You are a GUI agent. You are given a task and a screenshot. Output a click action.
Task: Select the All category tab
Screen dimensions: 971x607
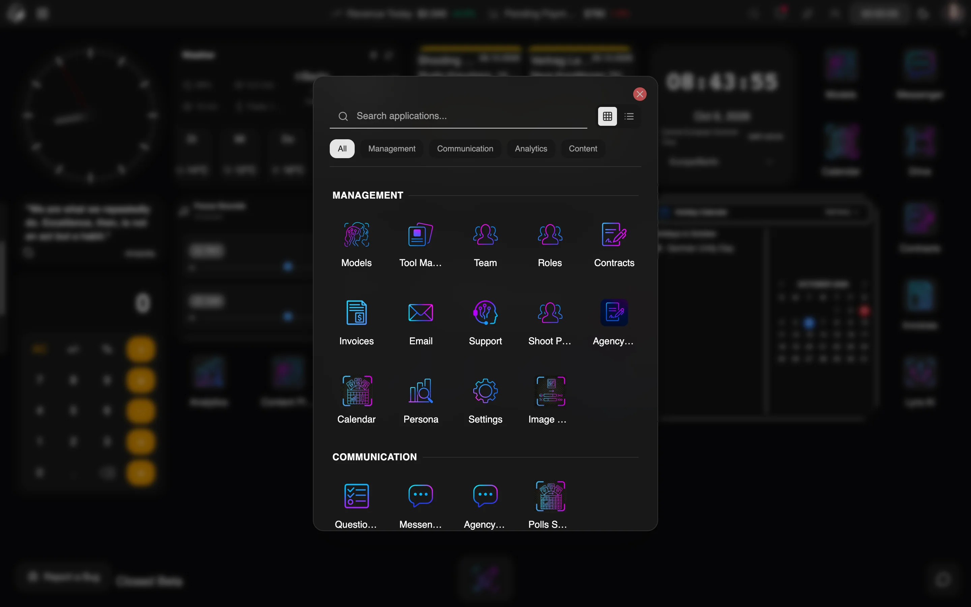tap(342, 148)
